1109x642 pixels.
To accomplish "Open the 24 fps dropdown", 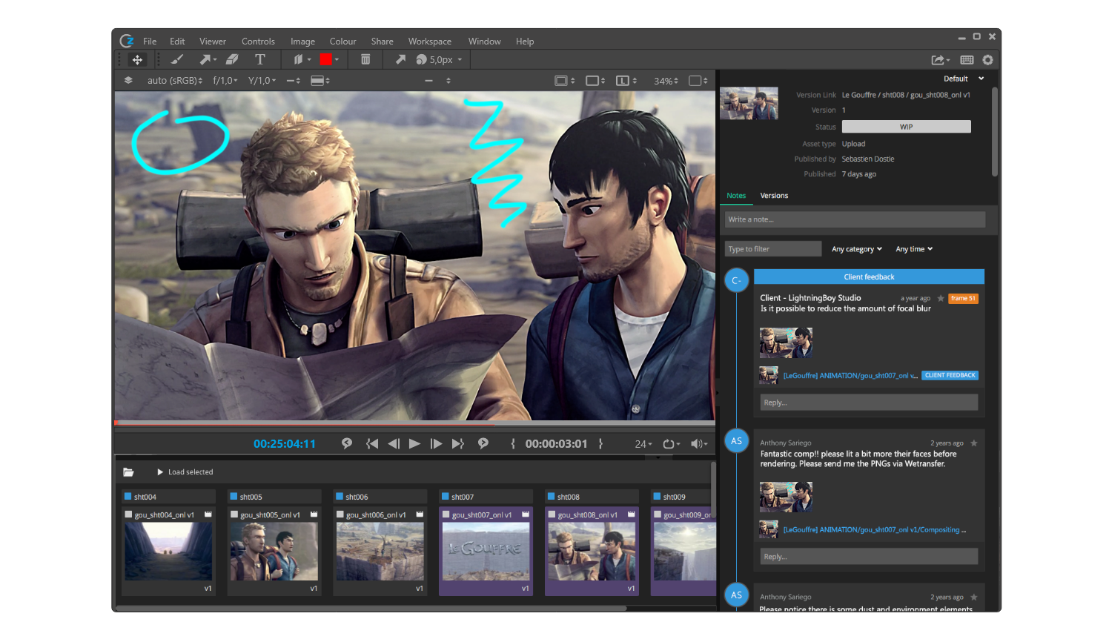I will [643, 444].
